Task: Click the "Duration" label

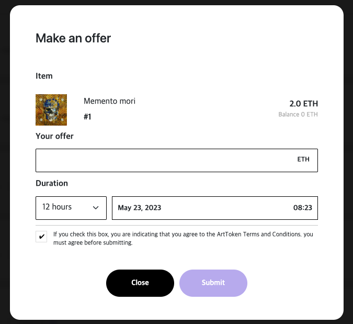Action: tap(52, 183)
